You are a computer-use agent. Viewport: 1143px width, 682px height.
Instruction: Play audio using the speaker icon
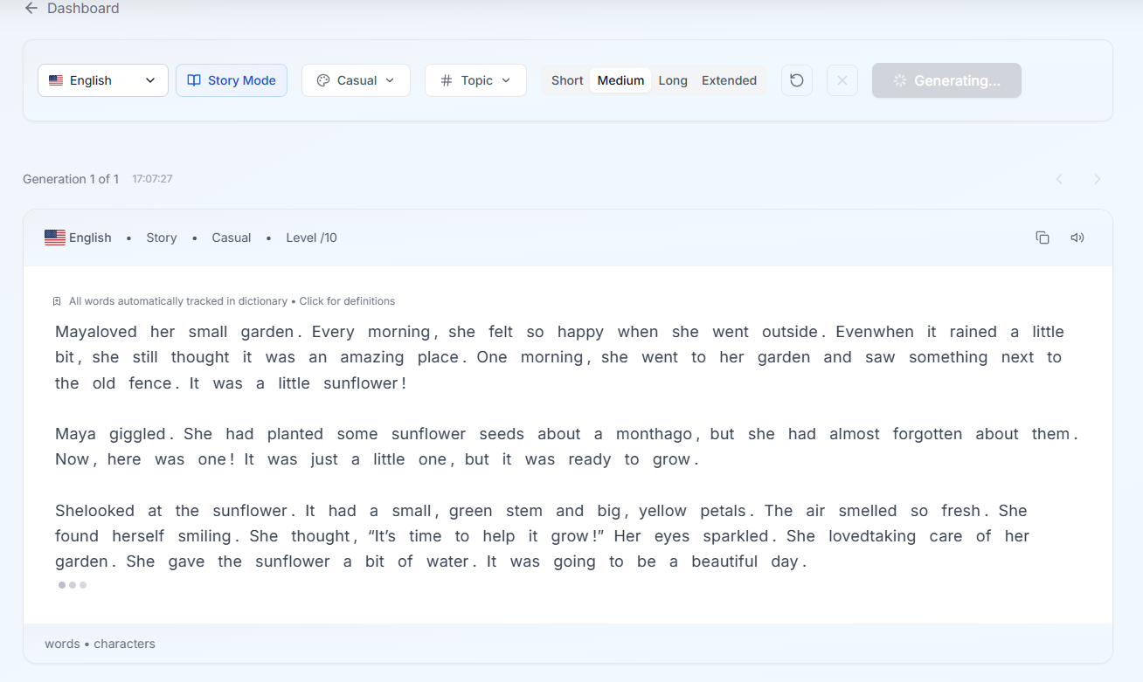pos(1077,238)
